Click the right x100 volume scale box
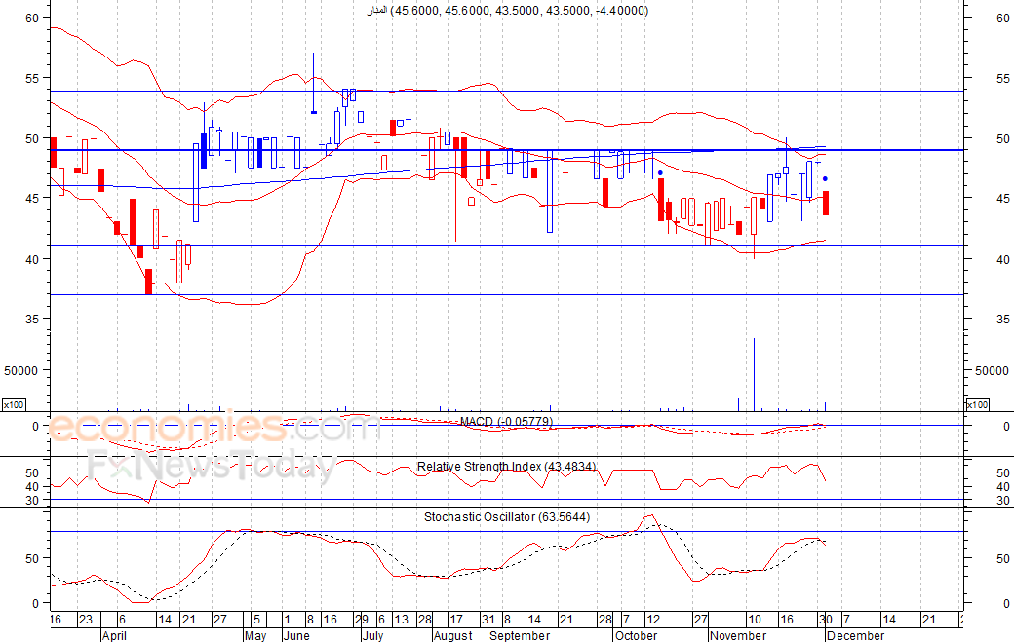The image size is (1014, 642). click(x=978, y=404)
